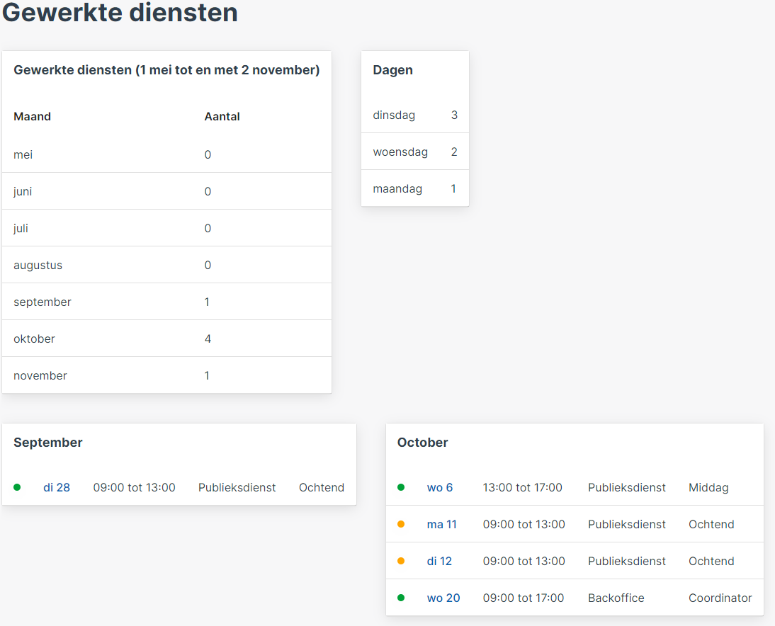Viewport: 775px width, 626px height.
Task: Open the ma 11 October shift link
Action: coord(442,524)
